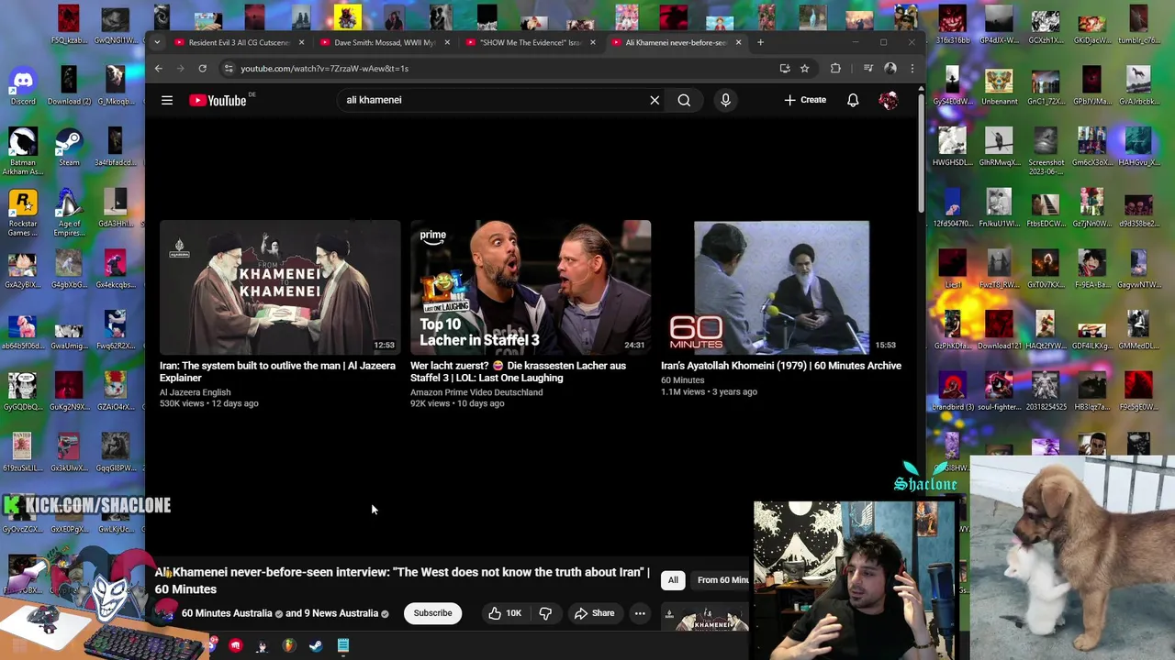Open Batman Arkham desktop shortcut

point(23,151)
